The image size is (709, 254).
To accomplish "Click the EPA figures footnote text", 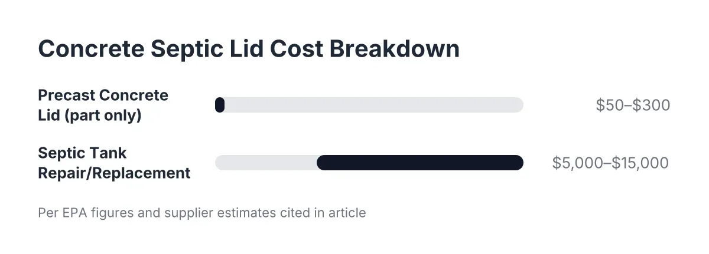I will pyautogui.click(x=202, y=212).
